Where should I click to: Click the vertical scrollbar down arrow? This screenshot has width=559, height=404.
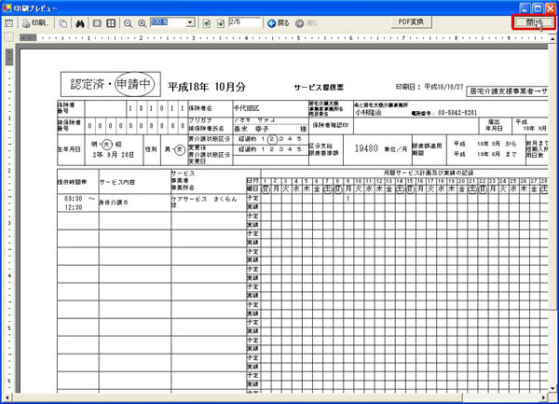[552, 388]
